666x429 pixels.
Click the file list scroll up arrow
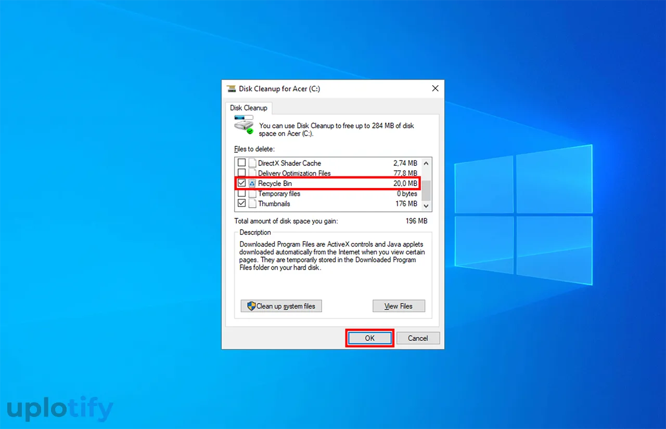pos(426,163)
